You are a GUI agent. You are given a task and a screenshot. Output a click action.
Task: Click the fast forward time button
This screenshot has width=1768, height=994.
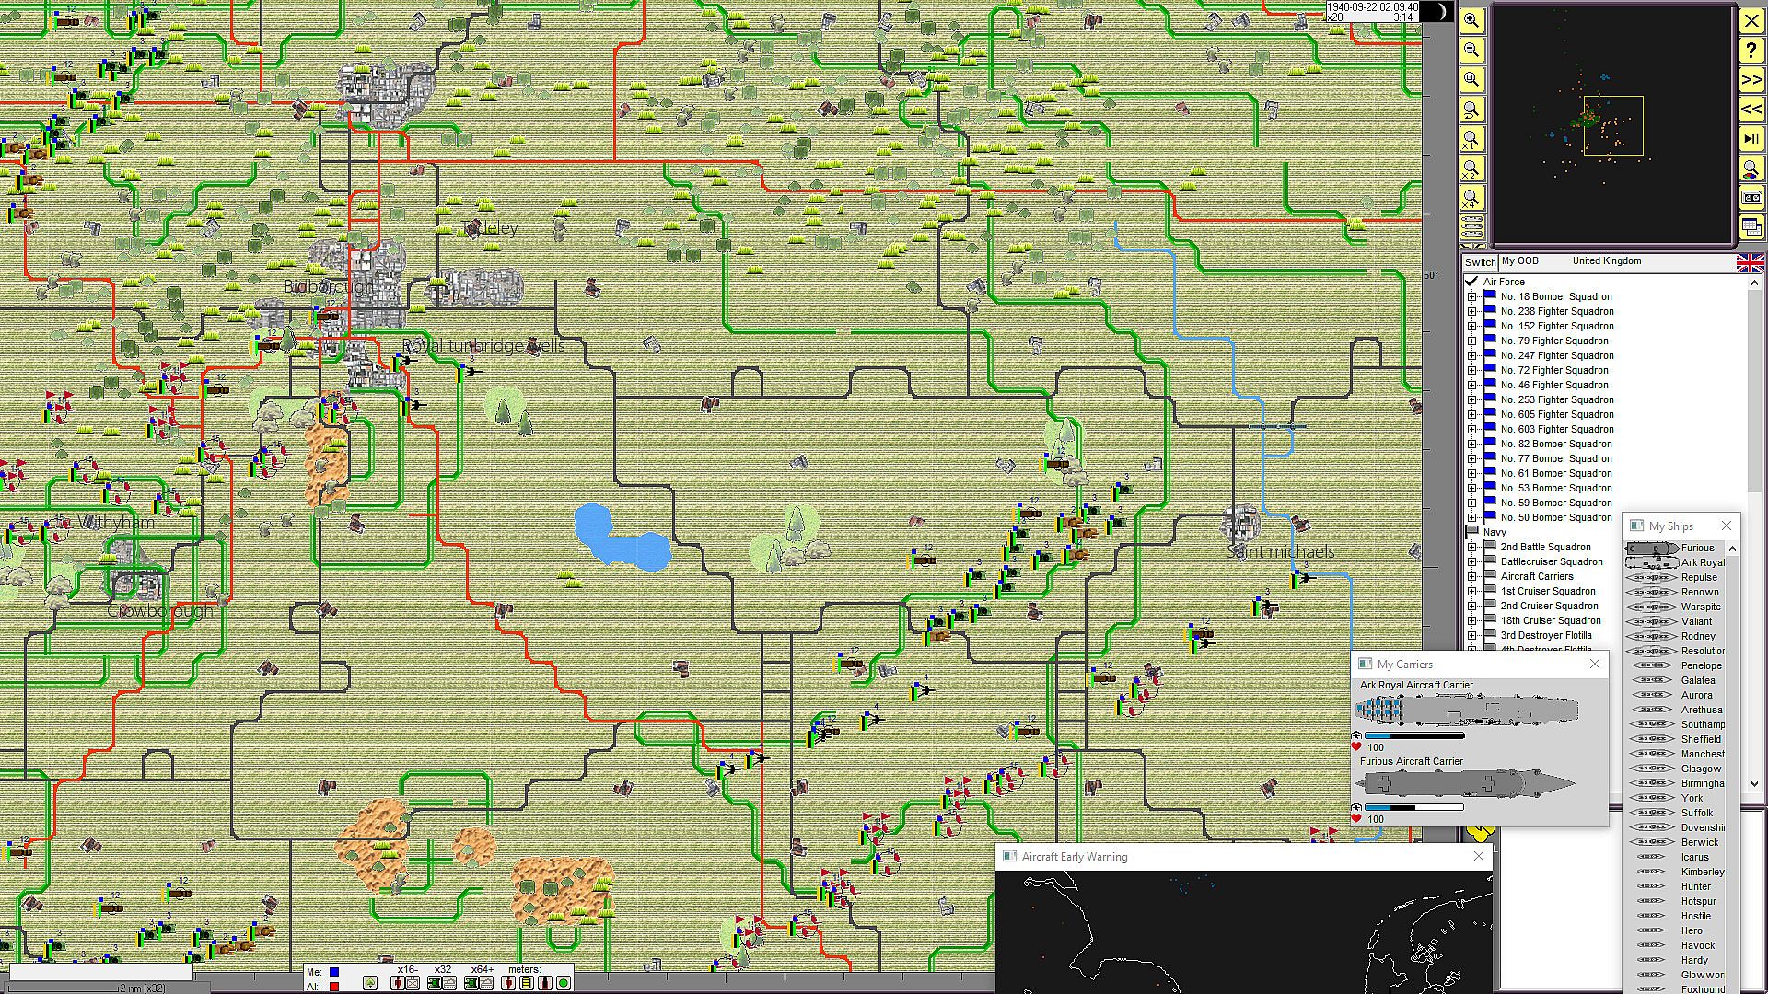[x=1751, y=80]
